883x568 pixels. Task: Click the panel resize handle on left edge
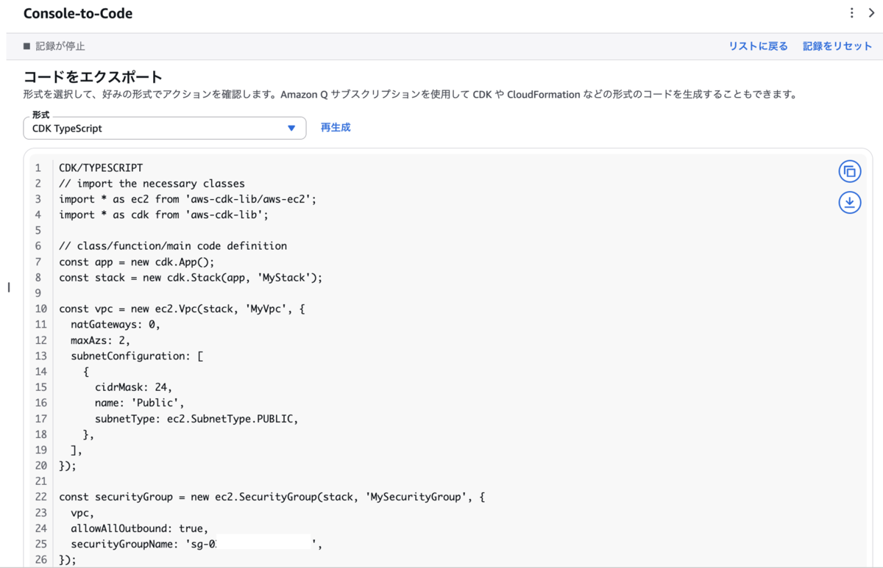8,287
